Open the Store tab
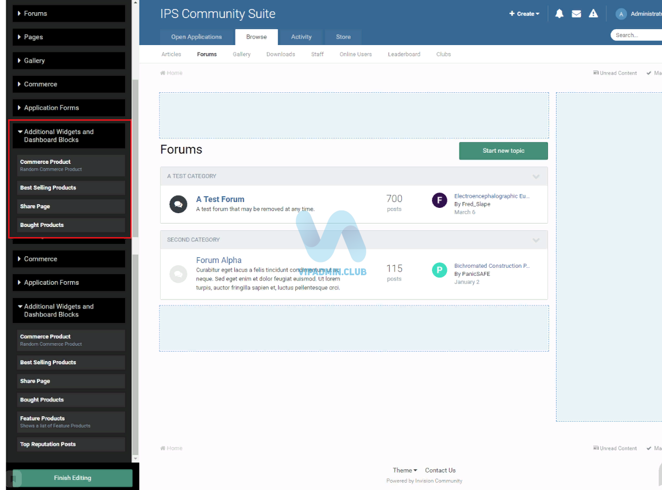Image resolution: width=662 pixels, height=490 pixels. click(x=343, y=37)
